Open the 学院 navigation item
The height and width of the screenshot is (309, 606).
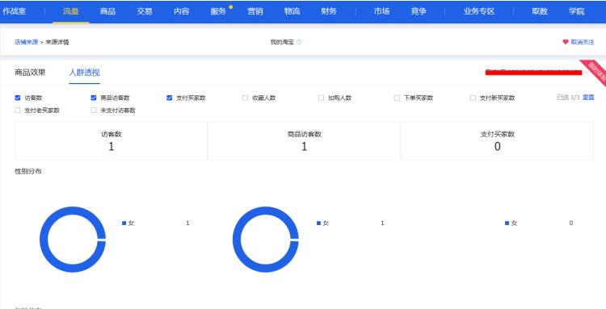(577, 11)
